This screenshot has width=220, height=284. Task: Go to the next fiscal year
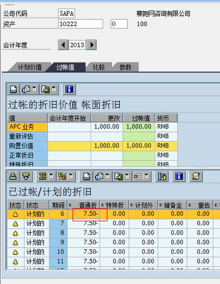[91, 45]
